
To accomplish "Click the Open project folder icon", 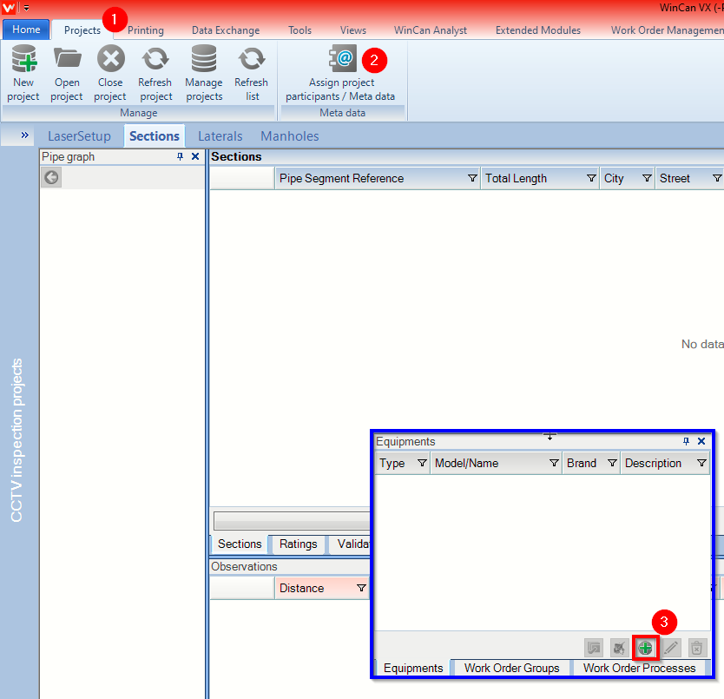I will coord(67,59).
